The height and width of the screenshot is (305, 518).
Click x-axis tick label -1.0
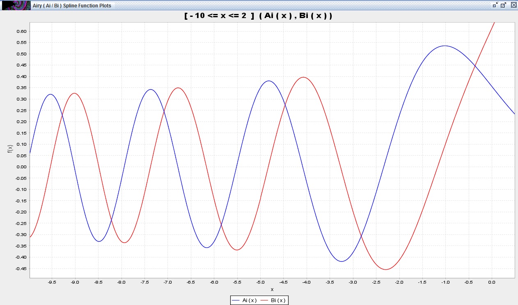446,282
